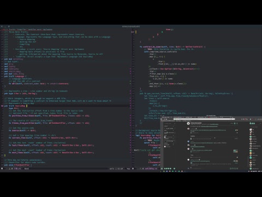This screenshot has height=197, width=262.
Task: Click the 'self.compiled_source.contracts' line in right pane
Action: click(160, 51)
